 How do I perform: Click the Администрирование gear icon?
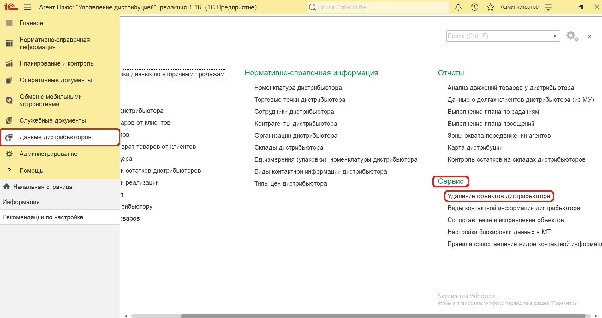tap(9, 154)
